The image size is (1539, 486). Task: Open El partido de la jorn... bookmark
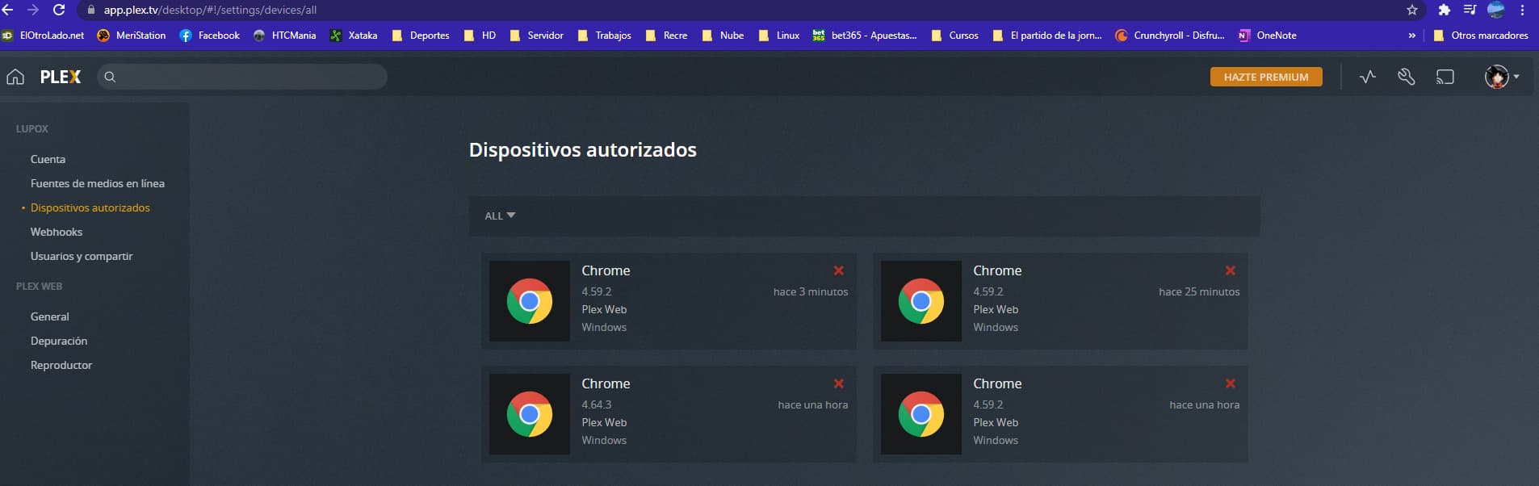1047,36
